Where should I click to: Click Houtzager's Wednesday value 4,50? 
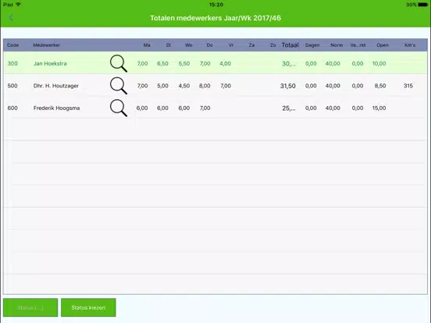(x=184, y=86)
